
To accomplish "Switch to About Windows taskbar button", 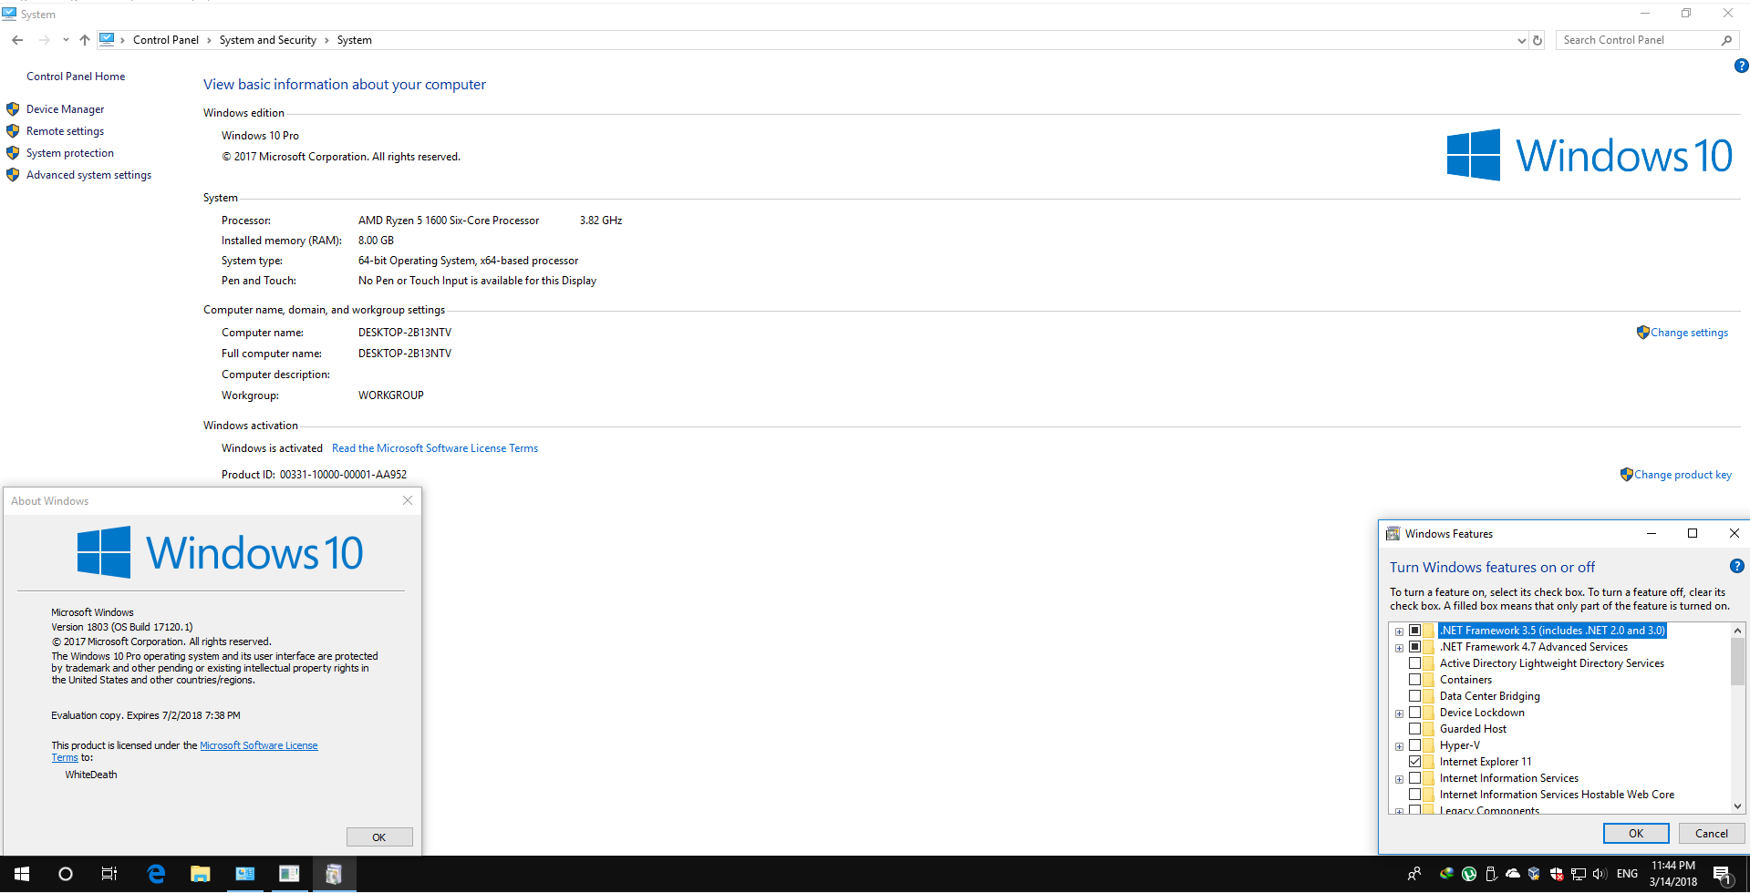I will (289, 874).
